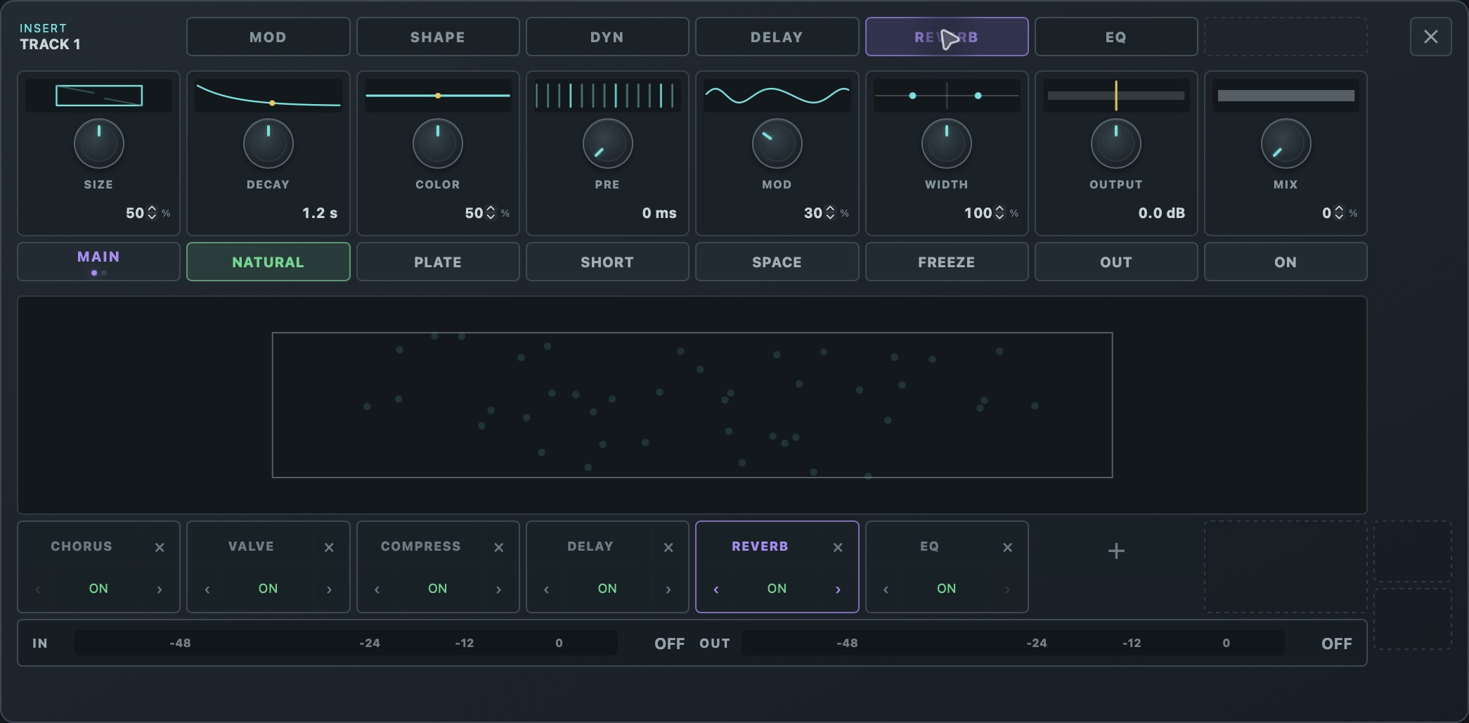Click the 0.0 dB output value
The width and height of the screenshot is (1469, 723).
[x=1162, y=213]
